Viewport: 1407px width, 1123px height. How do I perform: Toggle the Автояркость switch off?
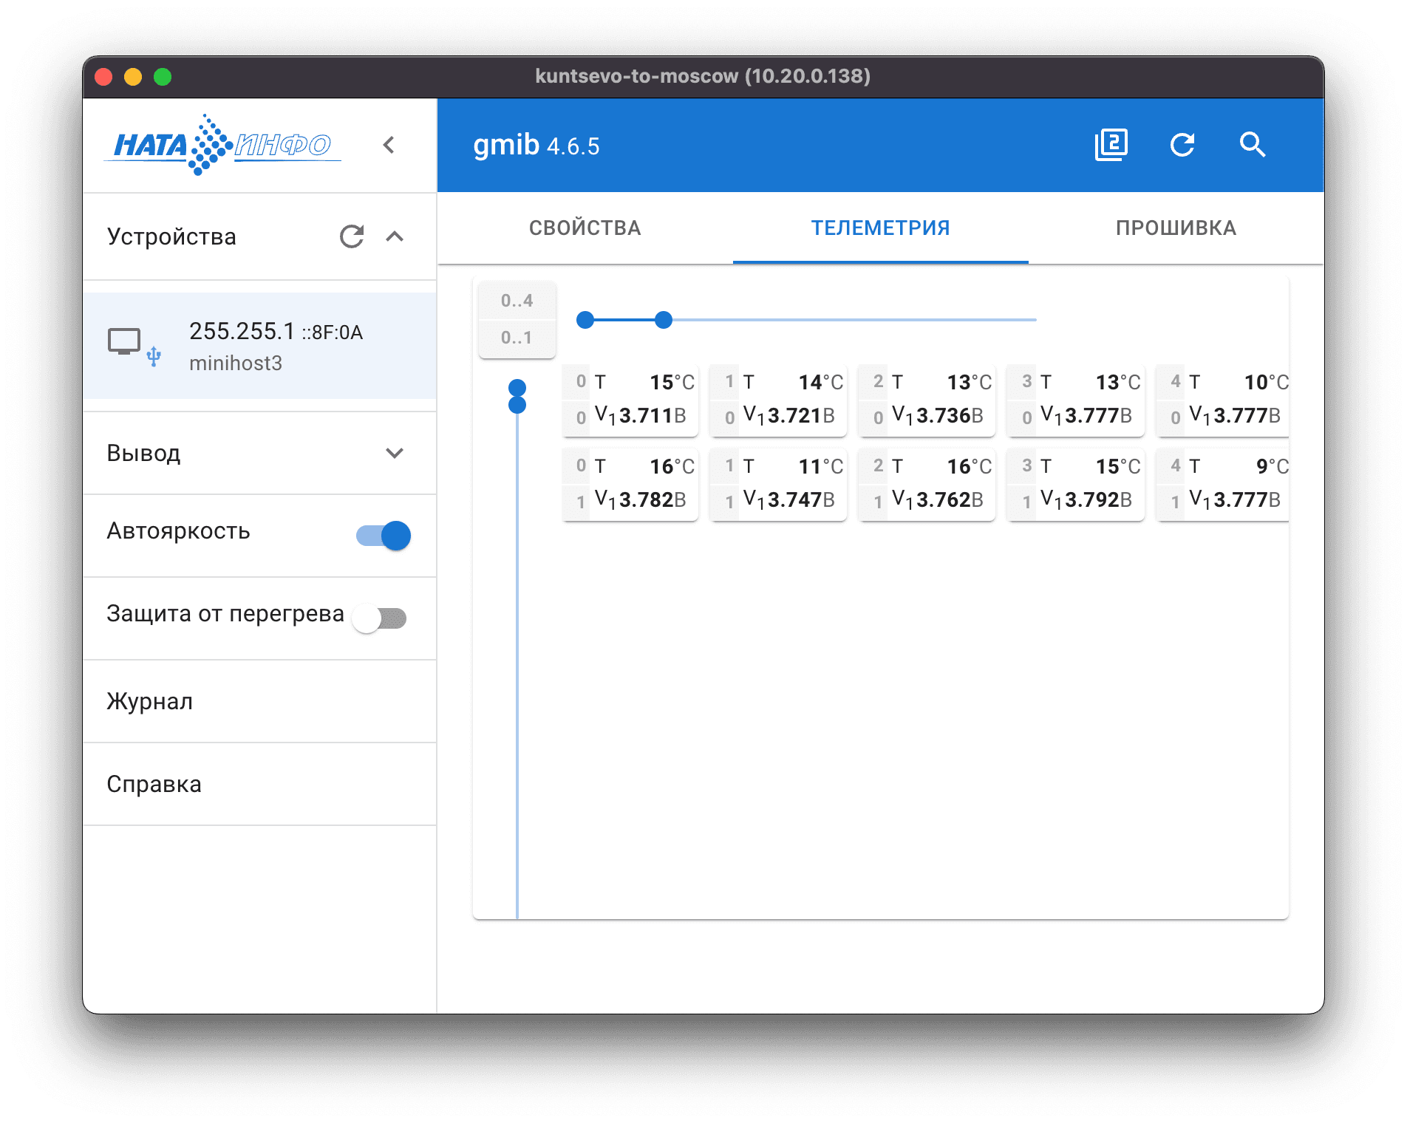pyautogui.click(x=383, y=536)
